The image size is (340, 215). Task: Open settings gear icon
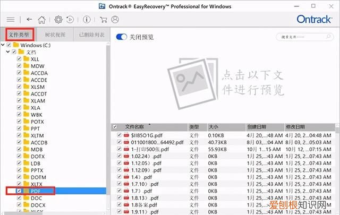tap(58, 20)
